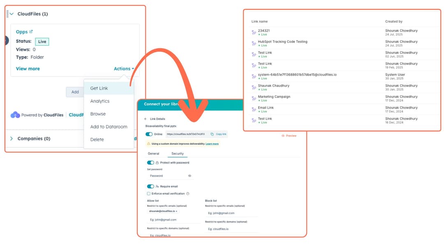
Task: Turn off the Require email toggle
Action: (x=150, y=186)
